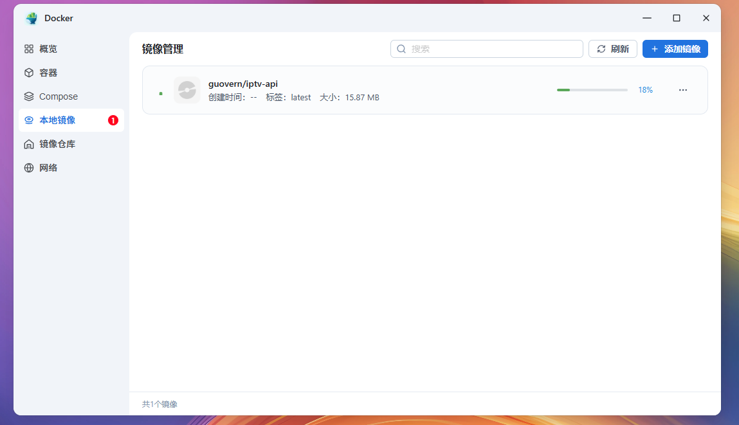This screenshot has width=739, height=425.
Task: Click the 大小: 15.87 MB size text
Action: coord(349,98)
